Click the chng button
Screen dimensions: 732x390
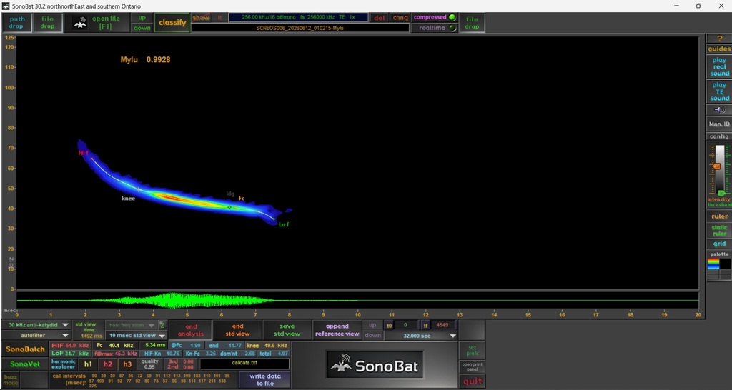coord(400,17)
